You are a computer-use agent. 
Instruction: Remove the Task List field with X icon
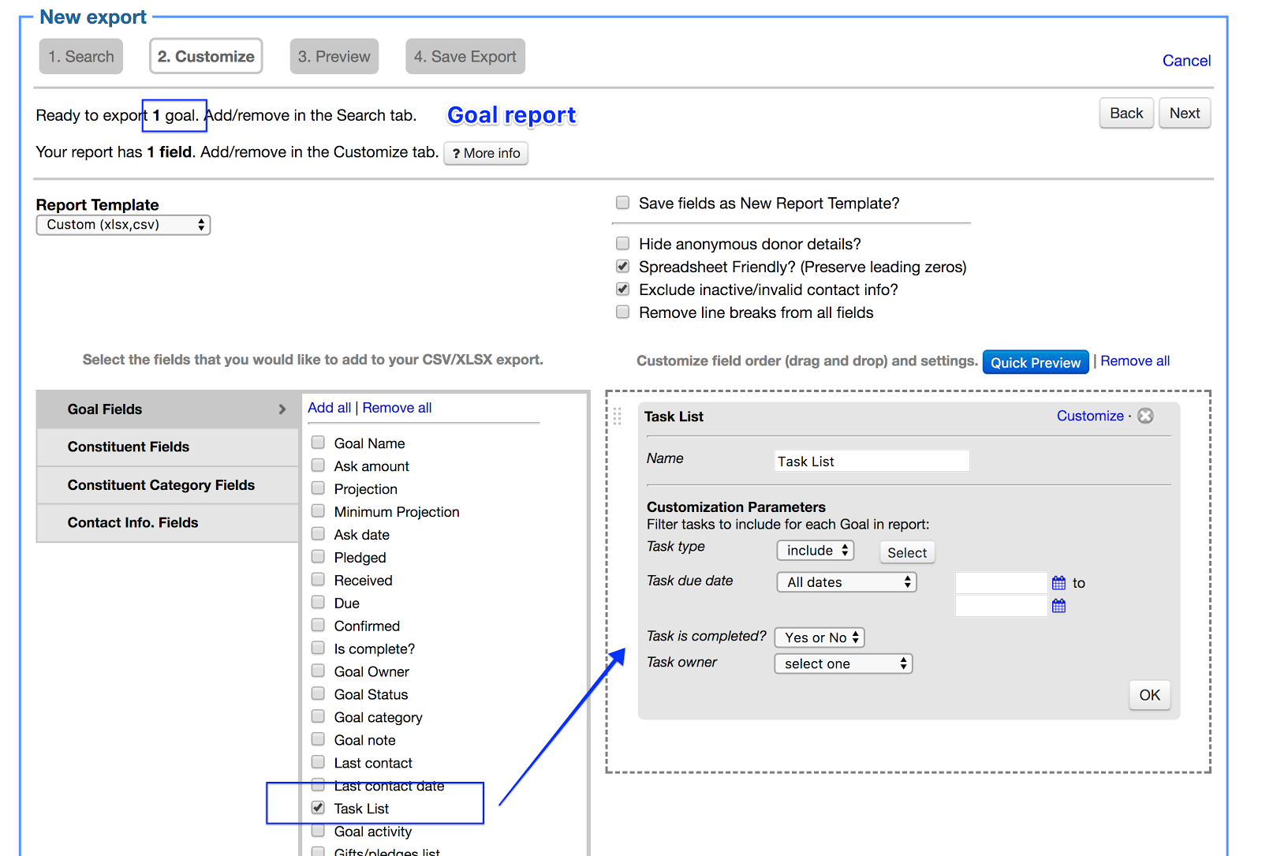[1145, 416]
